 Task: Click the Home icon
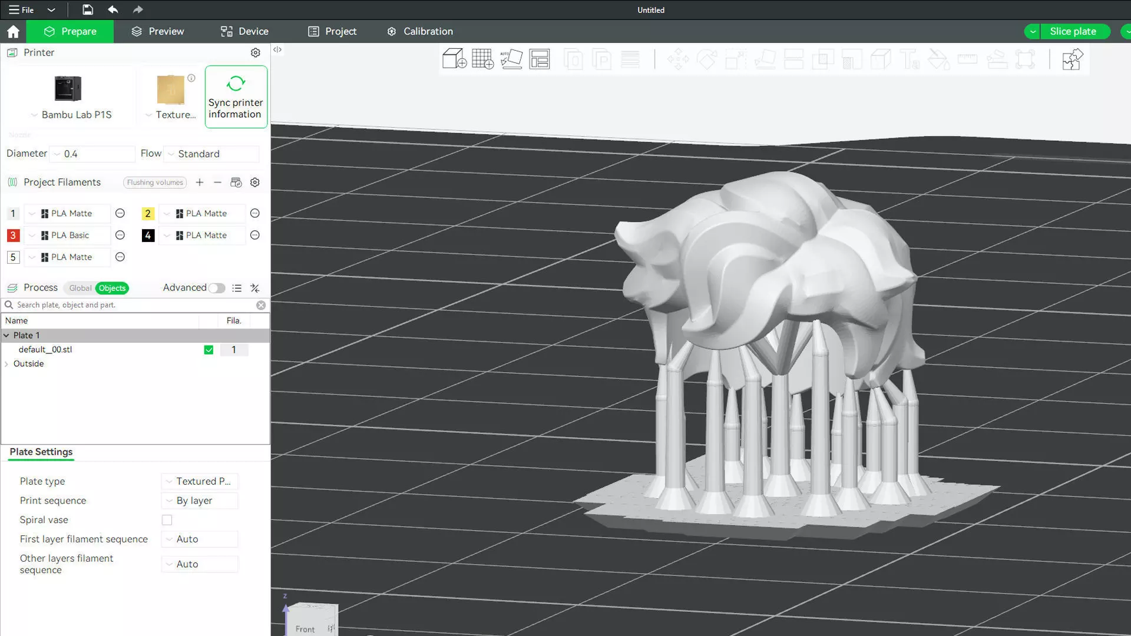click(x=13, y=31)
